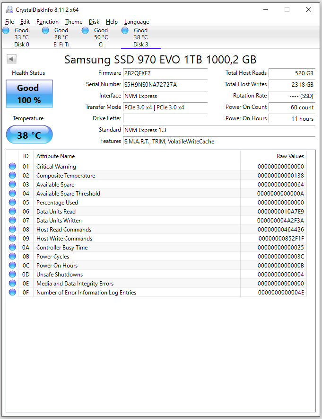
Task: Click the Attribute Name column header
Action: point(137,156)
